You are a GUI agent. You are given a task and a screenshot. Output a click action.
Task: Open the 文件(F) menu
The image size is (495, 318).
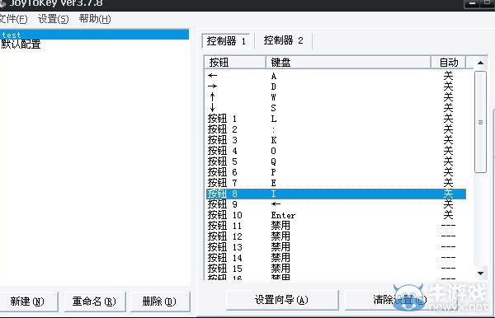pos(13,19)
